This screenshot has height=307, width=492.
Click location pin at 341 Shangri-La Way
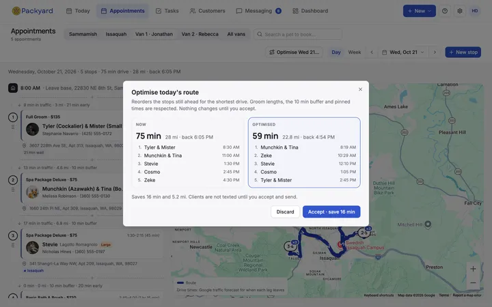pos(24,264)
